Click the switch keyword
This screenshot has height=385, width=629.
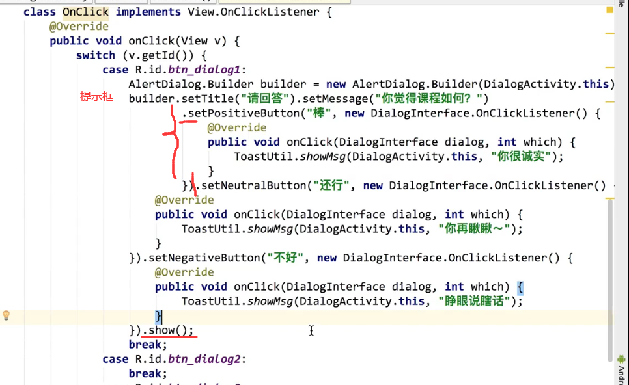point(95,55)
